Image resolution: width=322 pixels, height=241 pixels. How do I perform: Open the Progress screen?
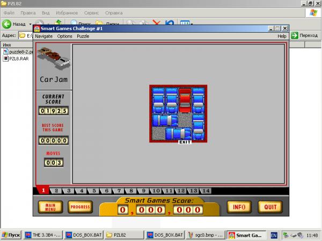click(80, 207)
